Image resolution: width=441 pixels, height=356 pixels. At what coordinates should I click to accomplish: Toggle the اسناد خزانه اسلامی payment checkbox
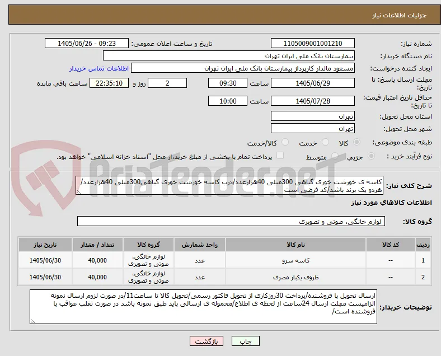pos(280,156)
